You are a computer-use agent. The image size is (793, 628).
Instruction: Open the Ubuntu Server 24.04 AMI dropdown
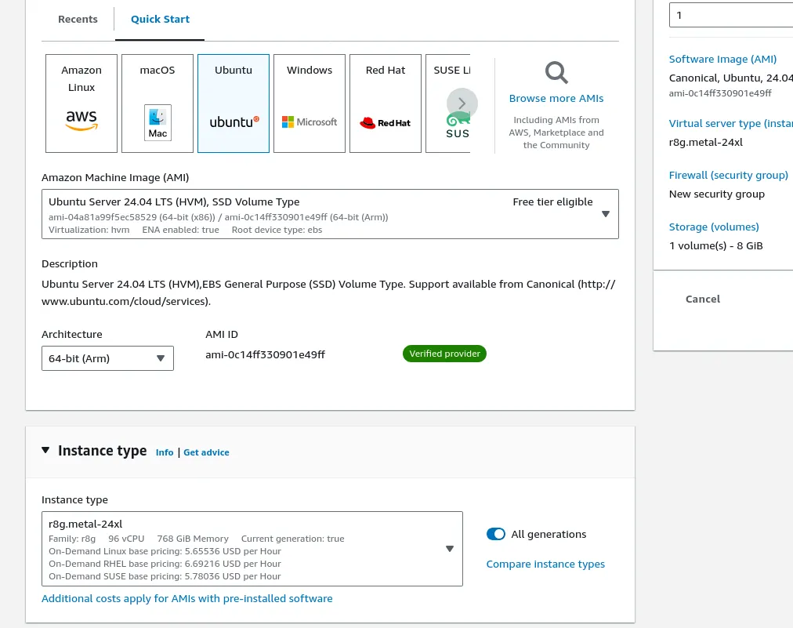[605, 213]
